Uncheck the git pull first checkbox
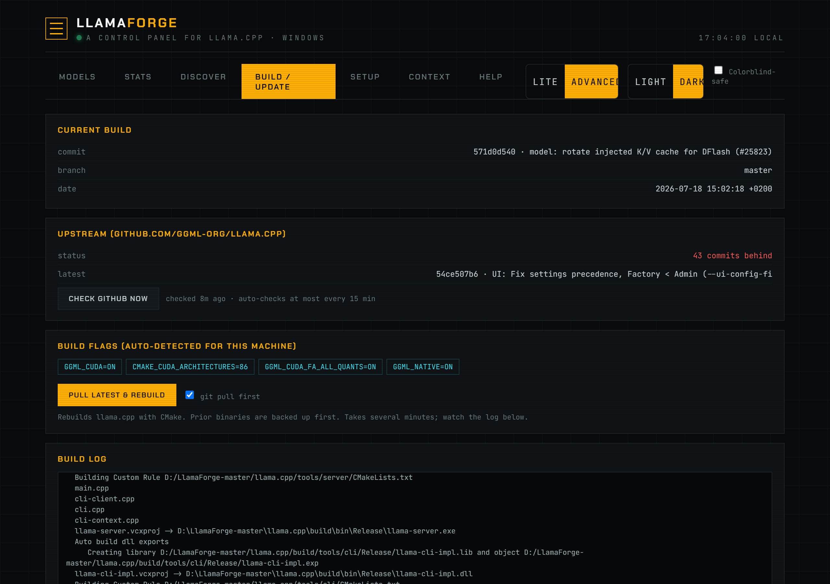 [x=190, y=395]
